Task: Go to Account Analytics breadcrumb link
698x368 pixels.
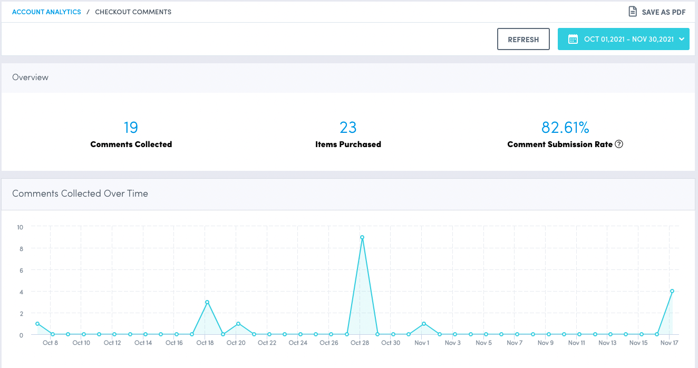Action: 46,12
